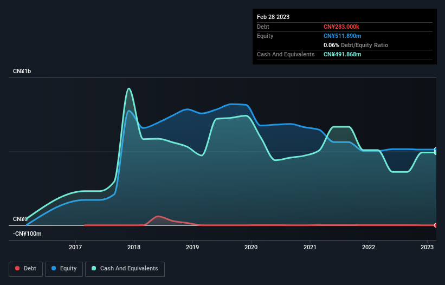Click the -CN¥100m y-axis label
The height and width of the screenshot is (285, 445).
coord(27,234)
